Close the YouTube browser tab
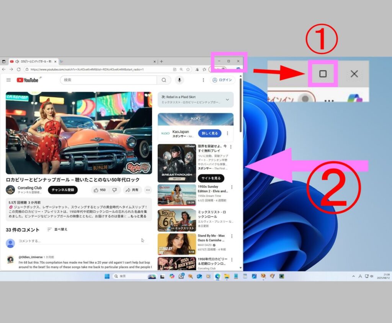Screen dimensions: 392x323 (x=55, y=61)
